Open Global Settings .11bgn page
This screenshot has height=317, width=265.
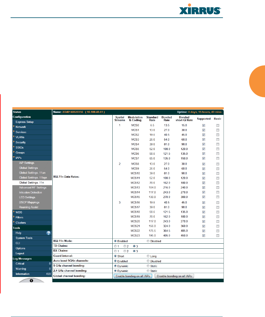point(33,178)
